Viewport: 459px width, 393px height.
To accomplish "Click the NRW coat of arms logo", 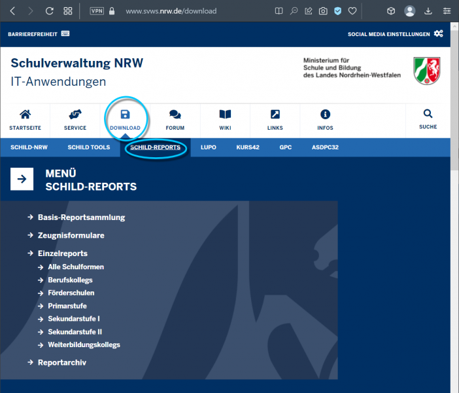I will (427, 71).
